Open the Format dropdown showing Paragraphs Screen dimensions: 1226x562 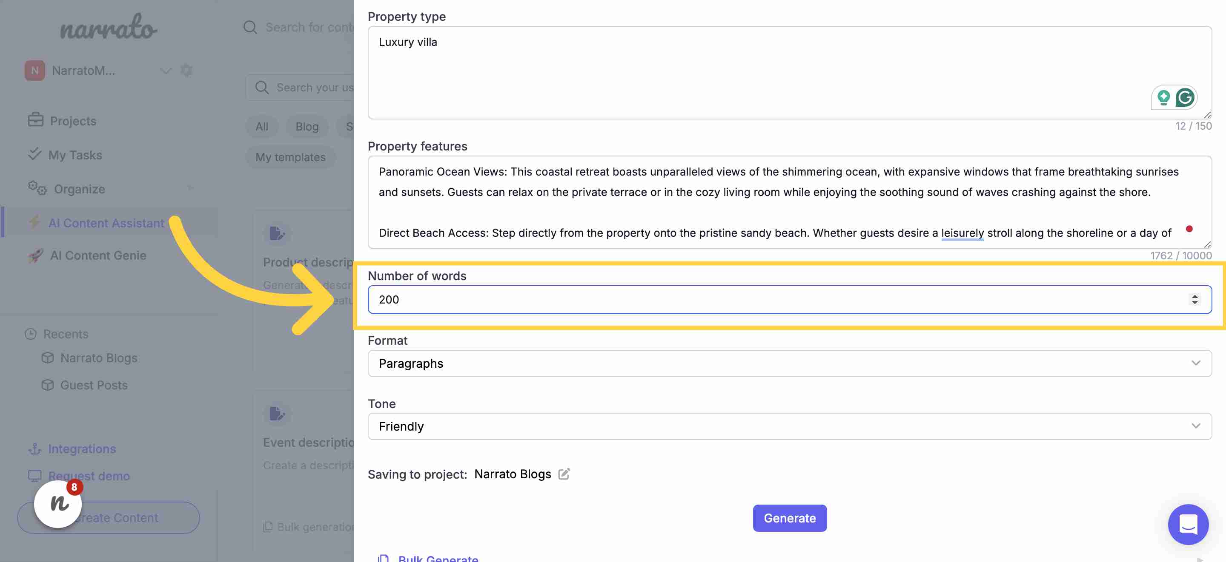coord(790,363)
